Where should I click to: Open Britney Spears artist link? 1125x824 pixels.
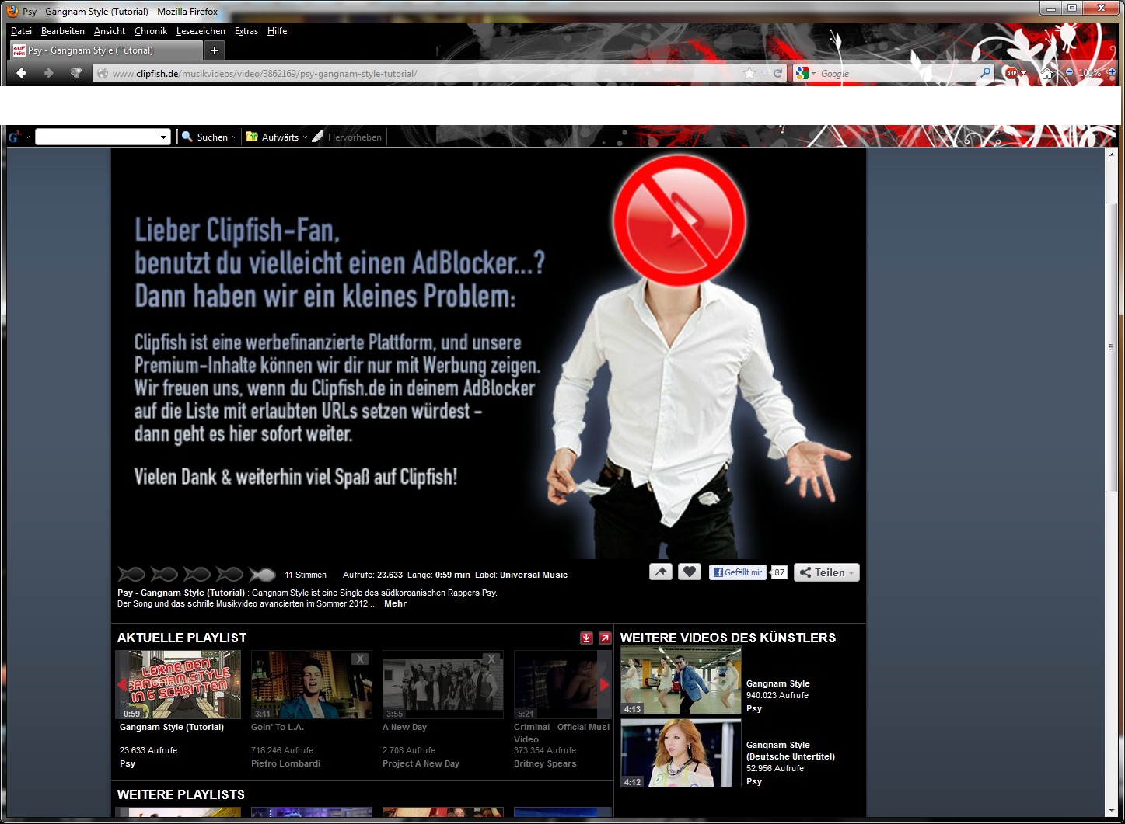pyautogui.click(x=545, y=763)
